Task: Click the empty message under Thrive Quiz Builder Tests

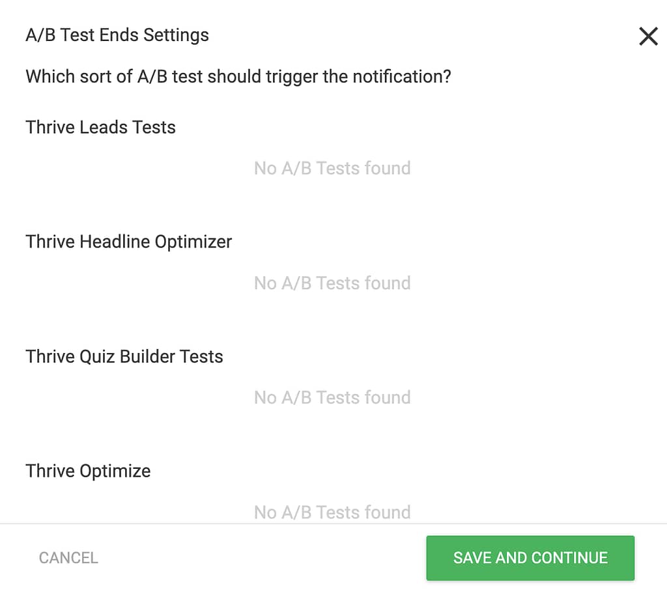Action: tap(332, 398)
